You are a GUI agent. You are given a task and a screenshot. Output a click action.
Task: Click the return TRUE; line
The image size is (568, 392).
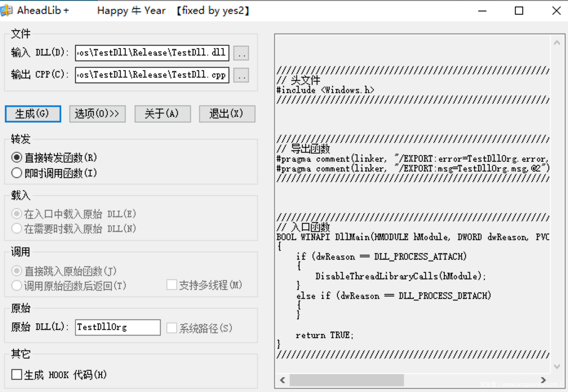pos(325,335)
